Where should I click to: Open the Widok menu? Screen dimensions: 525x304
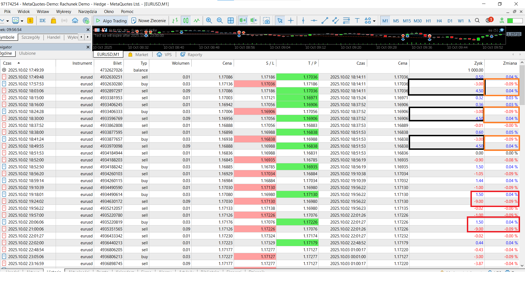[24, 12]
